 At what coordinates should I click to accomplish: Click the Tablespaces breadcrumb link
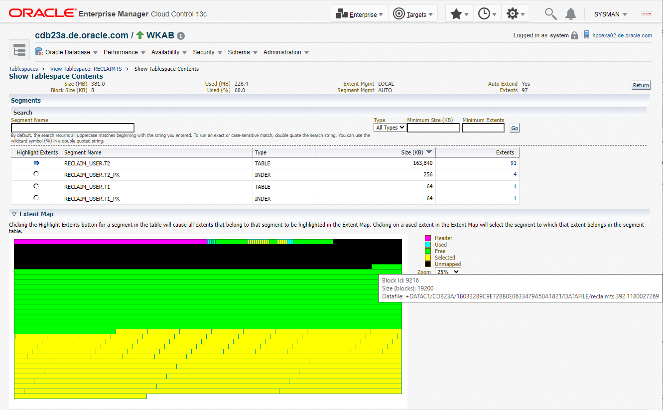[23, 69]
